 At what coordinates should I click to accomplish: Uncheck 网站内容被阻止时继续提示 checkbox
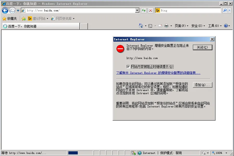pyautogui.click(x=128, y=67)
